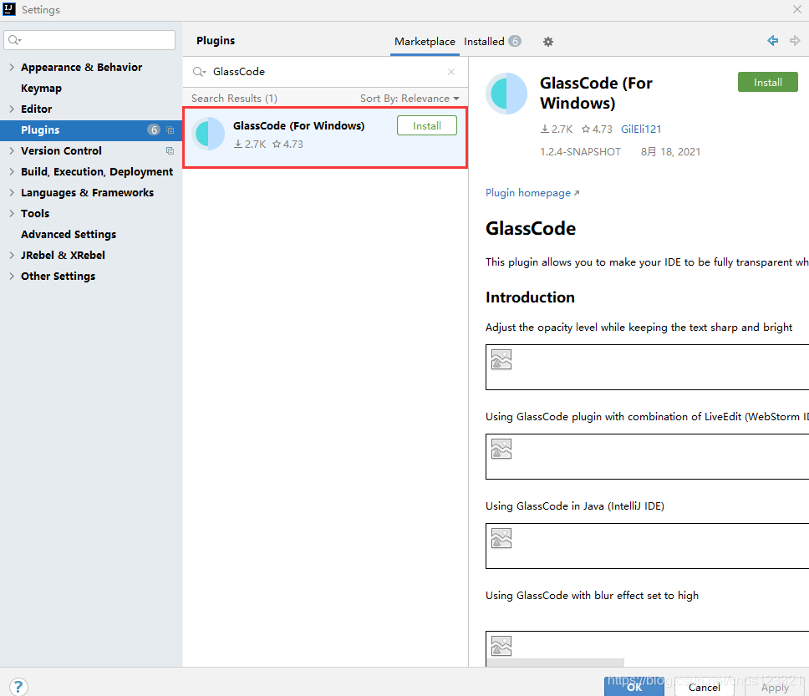Clear the GlassCode search query

point(450,72)
